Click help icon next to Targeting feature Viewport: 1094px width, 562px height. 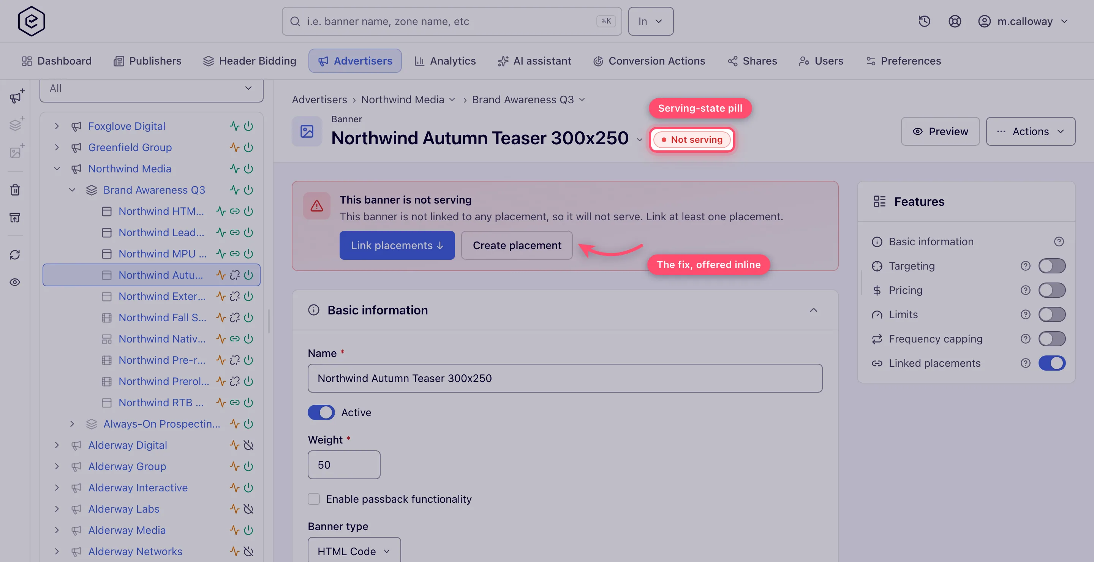click(x=1025, y=266)
